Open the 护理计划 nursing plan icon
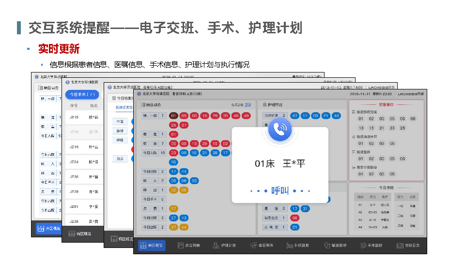This screenshot has height=261, width=465. (216, 246)
